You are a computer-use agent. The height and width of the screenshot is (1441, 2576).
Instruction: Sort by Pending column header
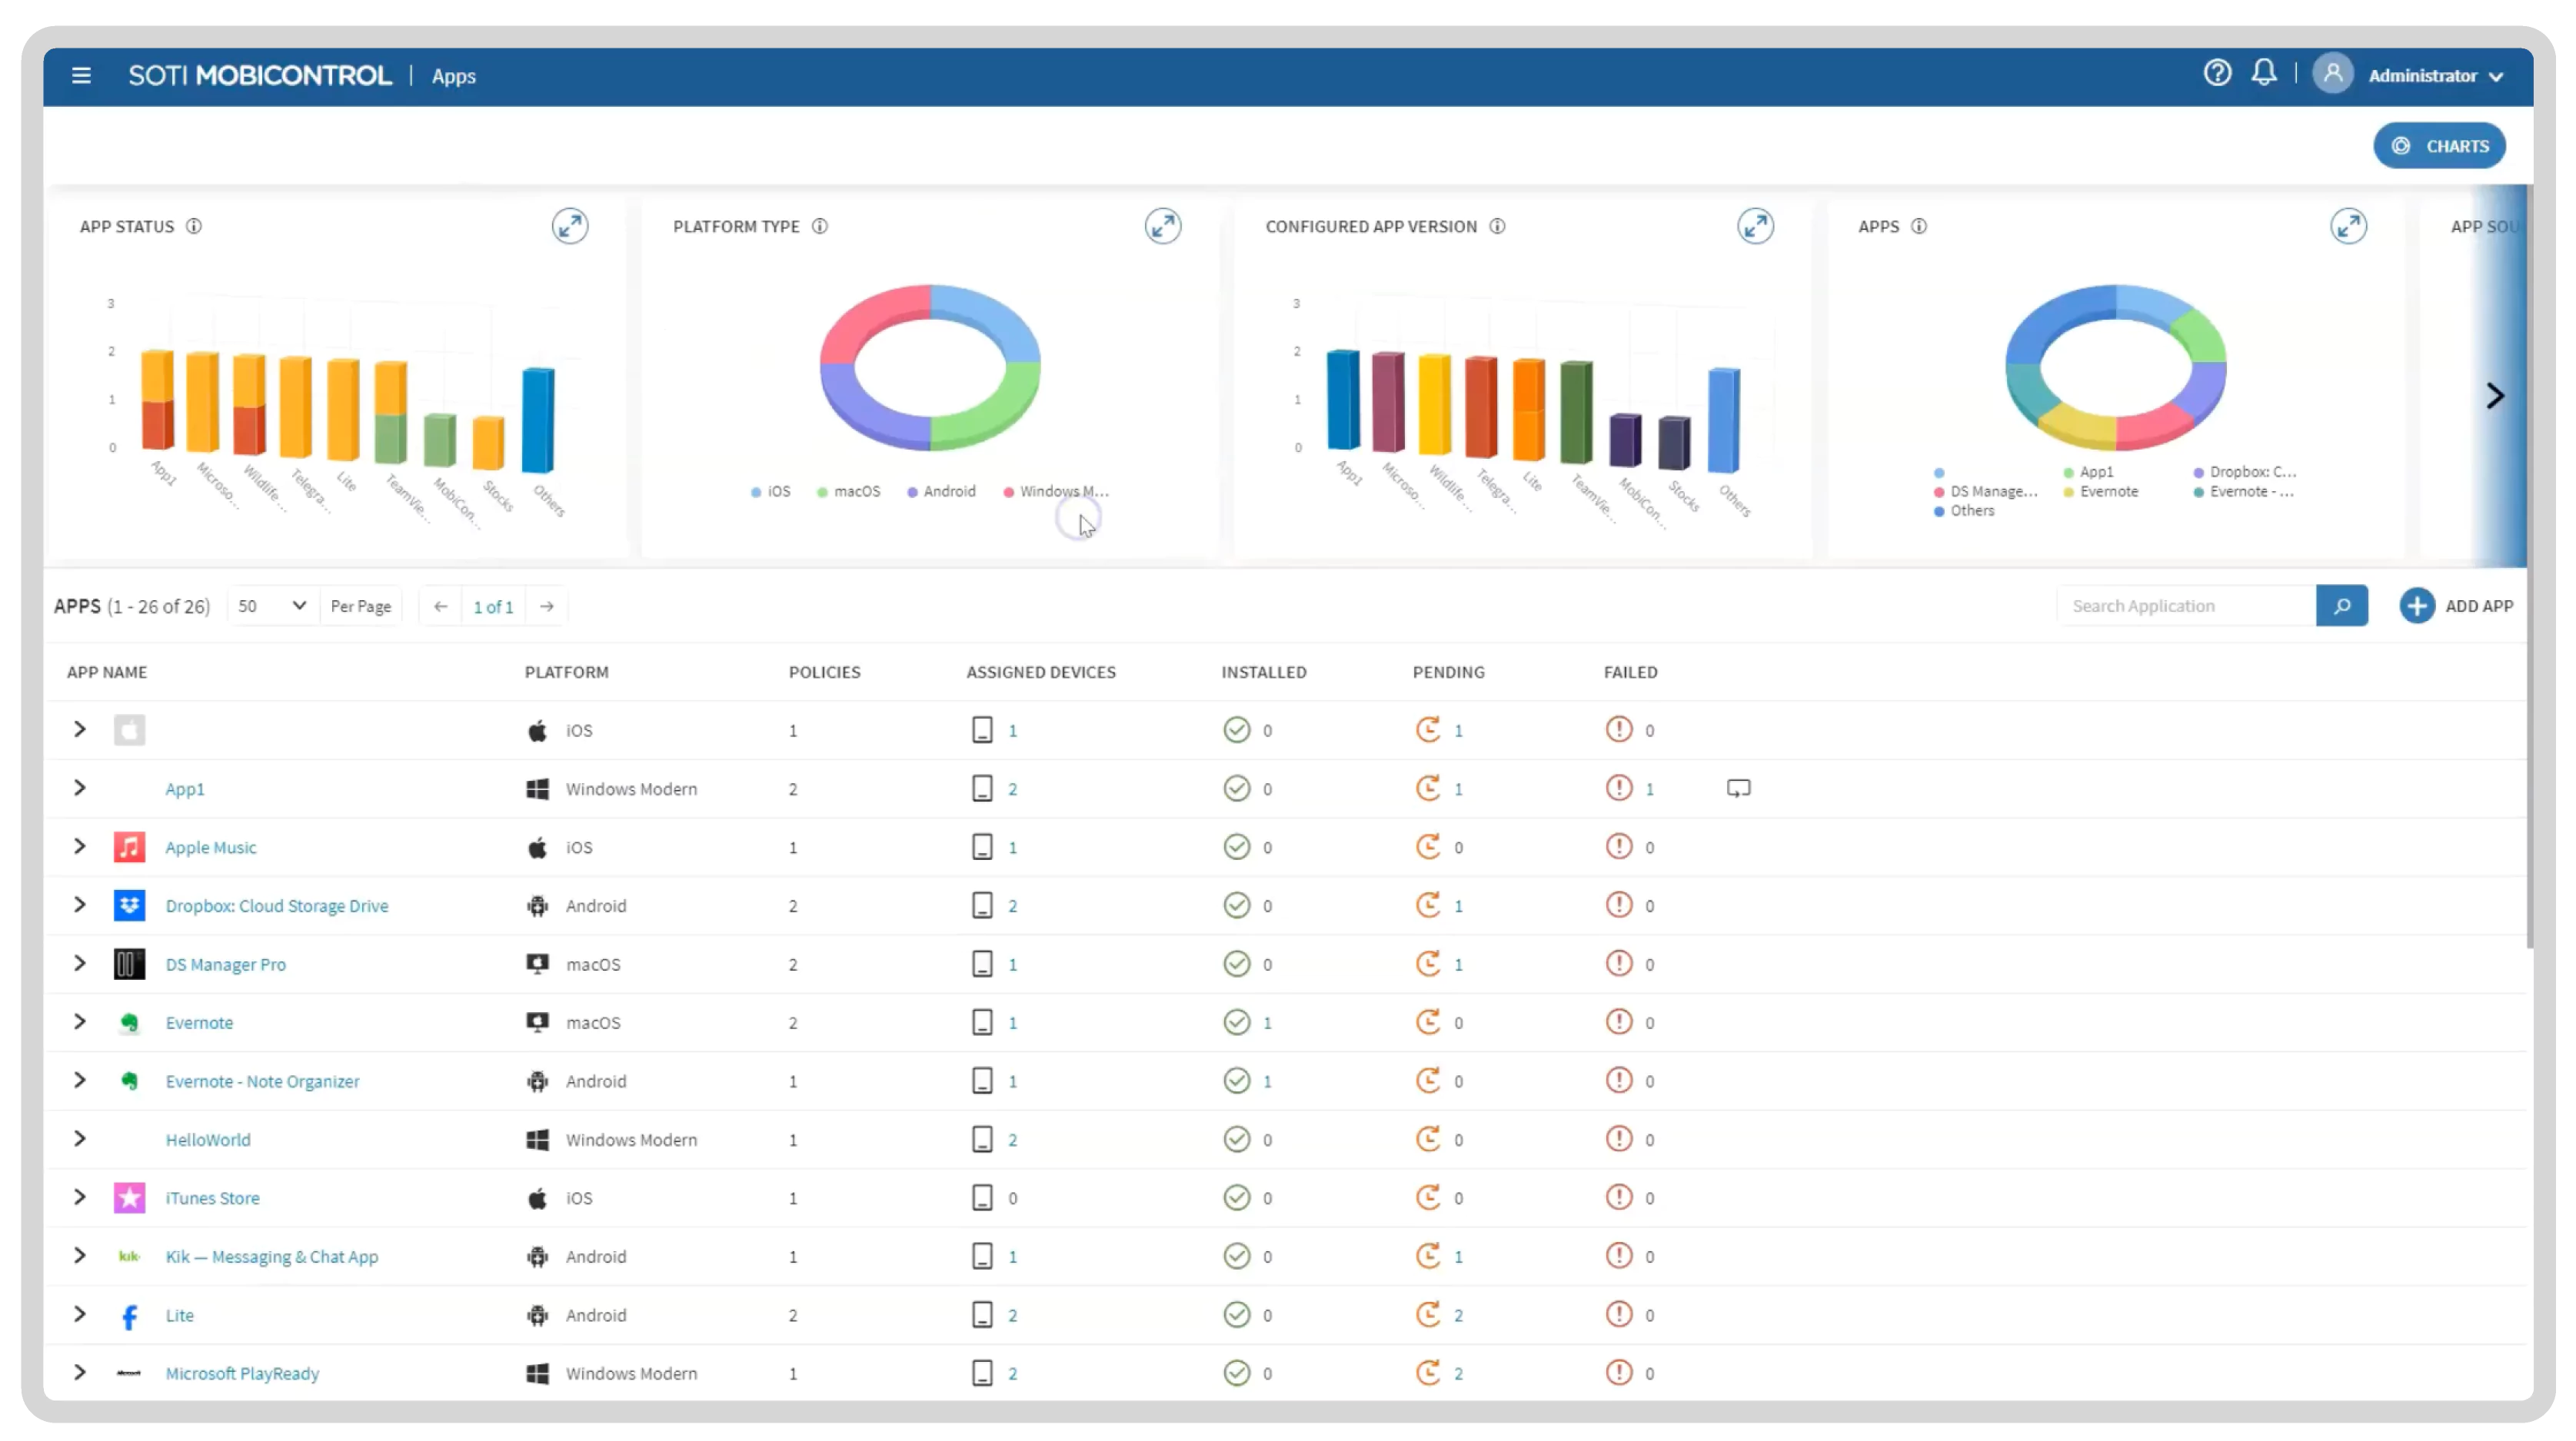point(1448,672)
